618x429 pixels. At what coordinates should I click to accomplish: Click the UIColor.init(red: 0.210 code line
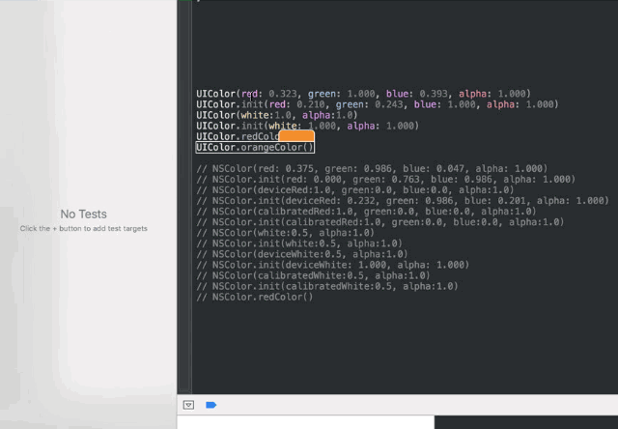[378, 104]
